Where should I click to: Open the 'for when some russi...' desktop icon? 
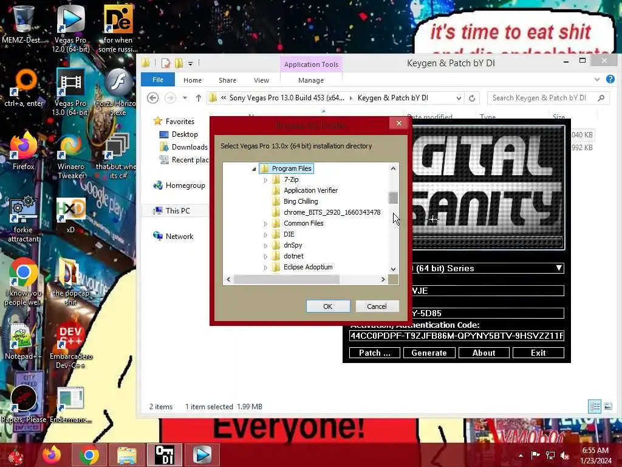[x=118, y=29]
